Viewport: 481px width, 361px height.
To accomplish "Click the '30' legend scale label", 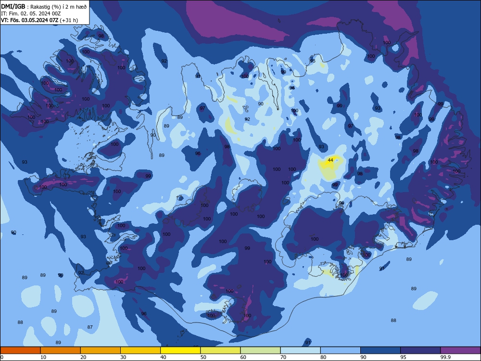I will click(x=123, y=357).
